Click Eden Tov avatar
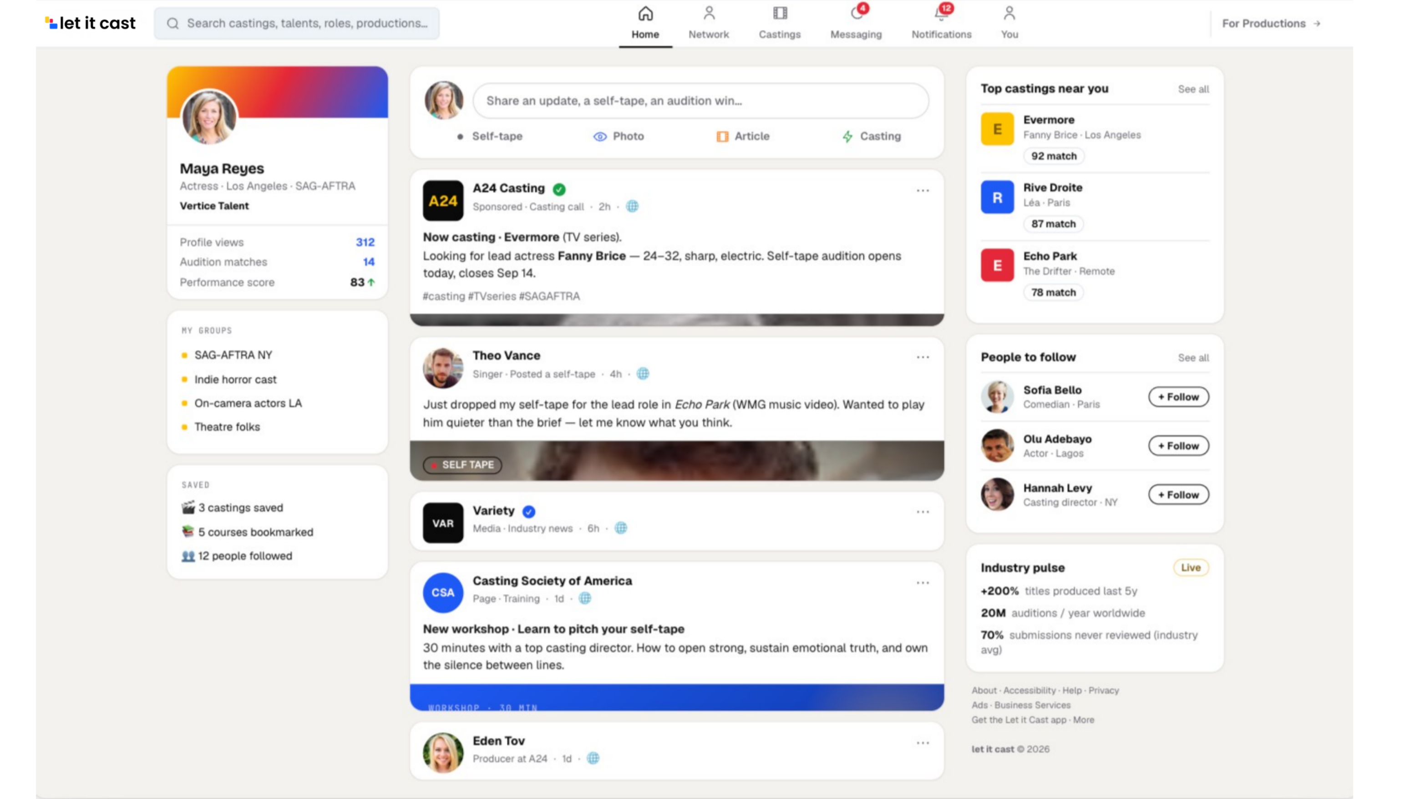This screenshot has height=799, width=1420. pyautogui.click(x=443, y=753)
